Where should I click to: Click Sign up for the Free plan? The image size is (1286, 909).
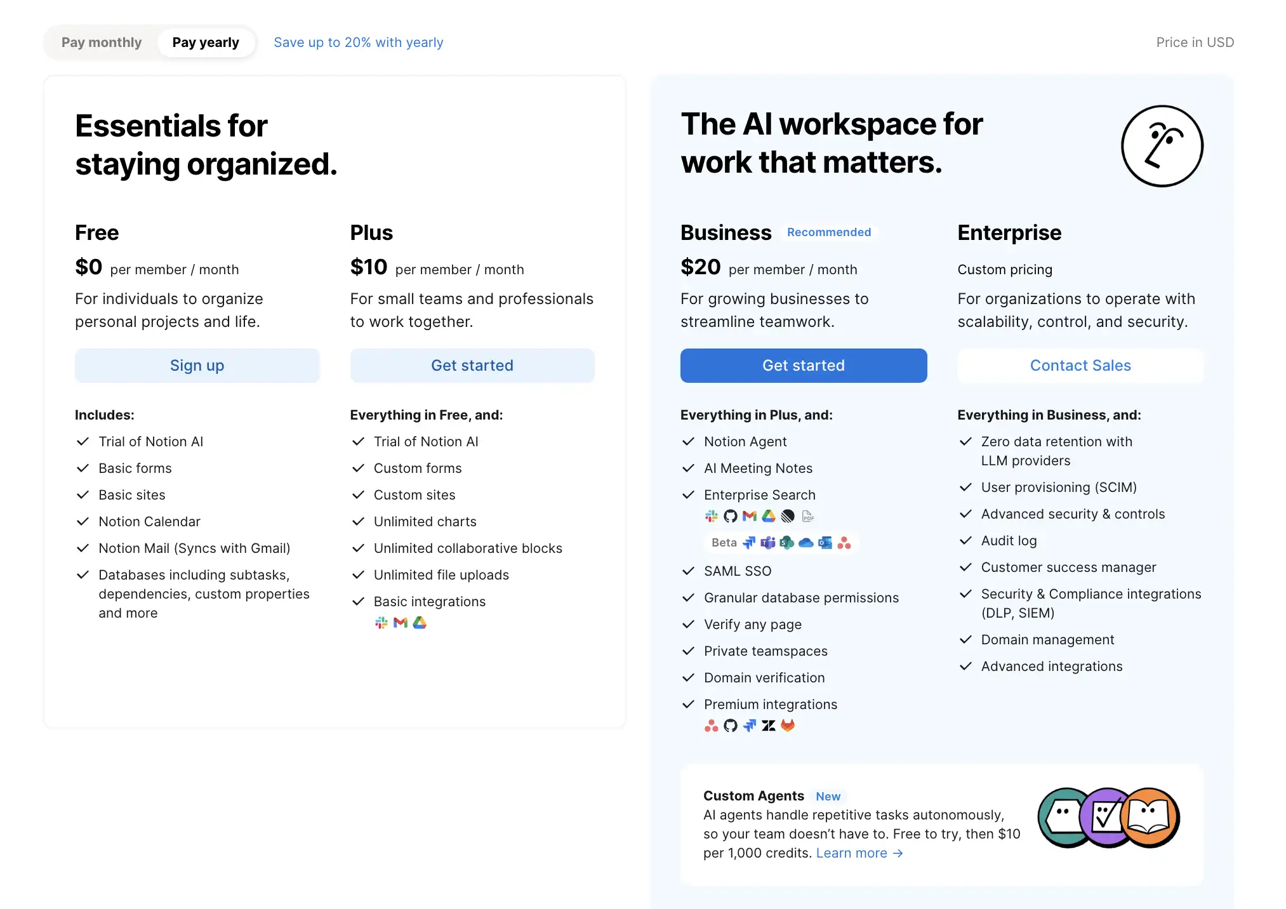pyautogui.click(x=197, y=365)
